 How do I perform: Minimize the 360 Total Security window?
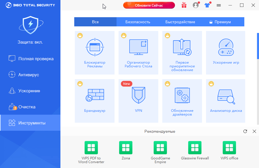(x=230, y=5)
